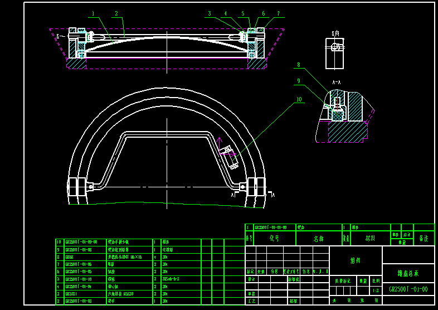Click the drawing title above the drawing number

click(x=408, y=273)
